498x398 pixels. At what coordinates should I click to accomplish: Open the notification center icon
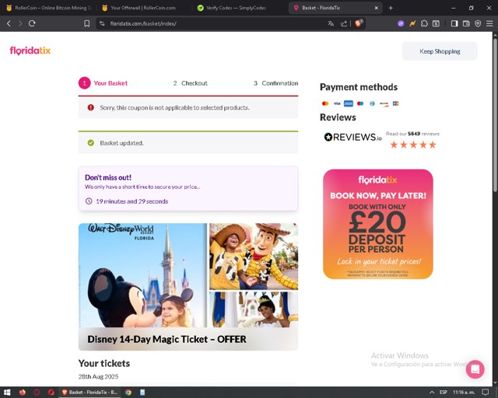tap(485, 393)
